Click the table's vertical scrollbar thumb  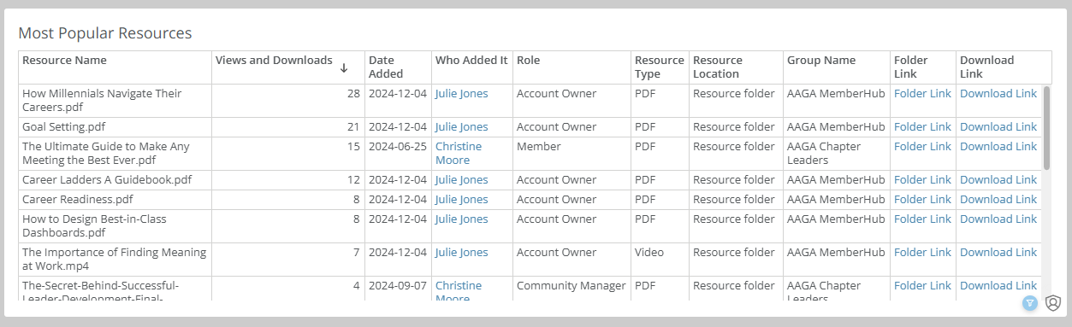pyautogui.click(x=1046, y=127)
